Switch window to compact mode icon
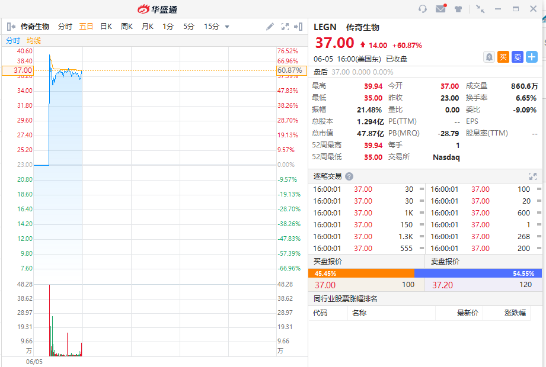This screenshot has height=367, width=546. [480, 9]
